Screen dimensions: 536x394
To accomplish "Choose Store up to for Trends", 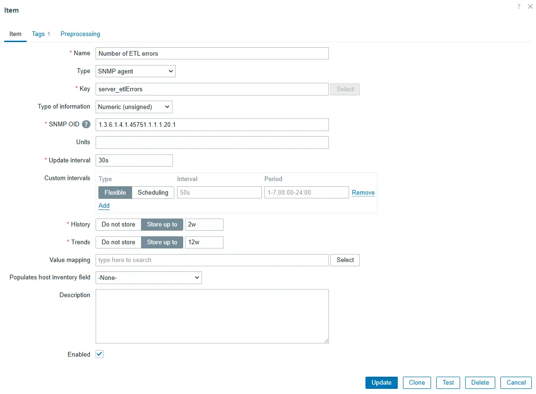I will coord(162,242).
